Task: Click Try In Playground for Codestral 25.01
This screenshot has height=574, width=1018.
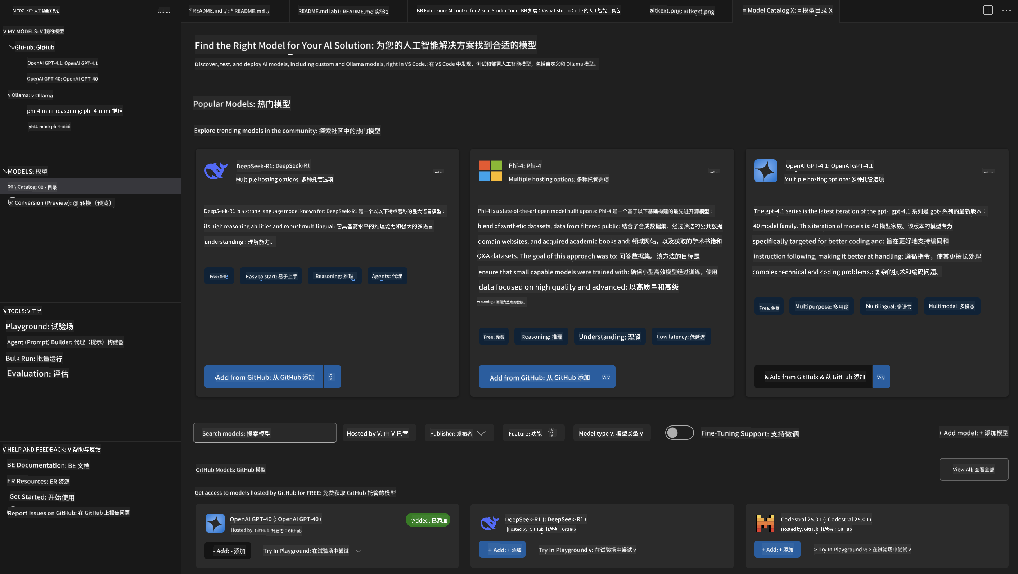Action: coord(862,550)
